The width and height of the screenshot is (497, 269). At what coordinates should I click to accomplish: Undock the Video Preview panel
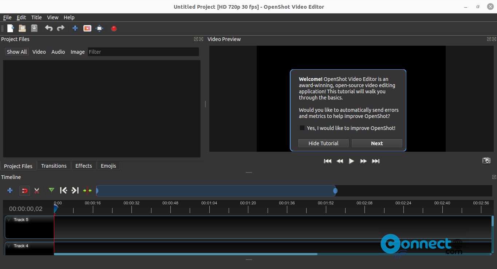(489, 39)
